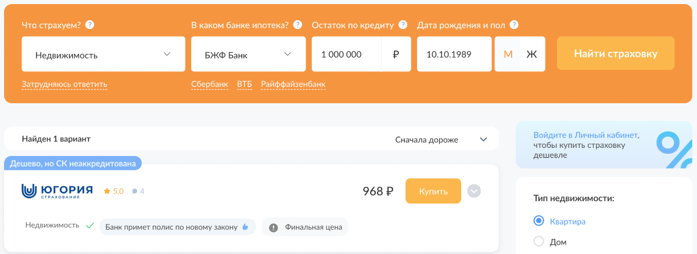This screenshot has height=254, width=697.
Task: Click the loan balance input field
Action: click(346, 55)
